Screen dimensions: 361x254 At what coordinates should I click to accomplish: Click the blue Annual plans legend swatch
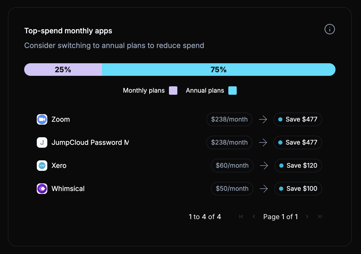[233, 91]
